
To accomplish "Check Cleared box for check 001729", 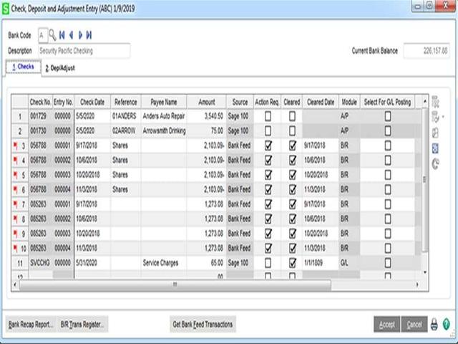I will [x=292, y=115].
